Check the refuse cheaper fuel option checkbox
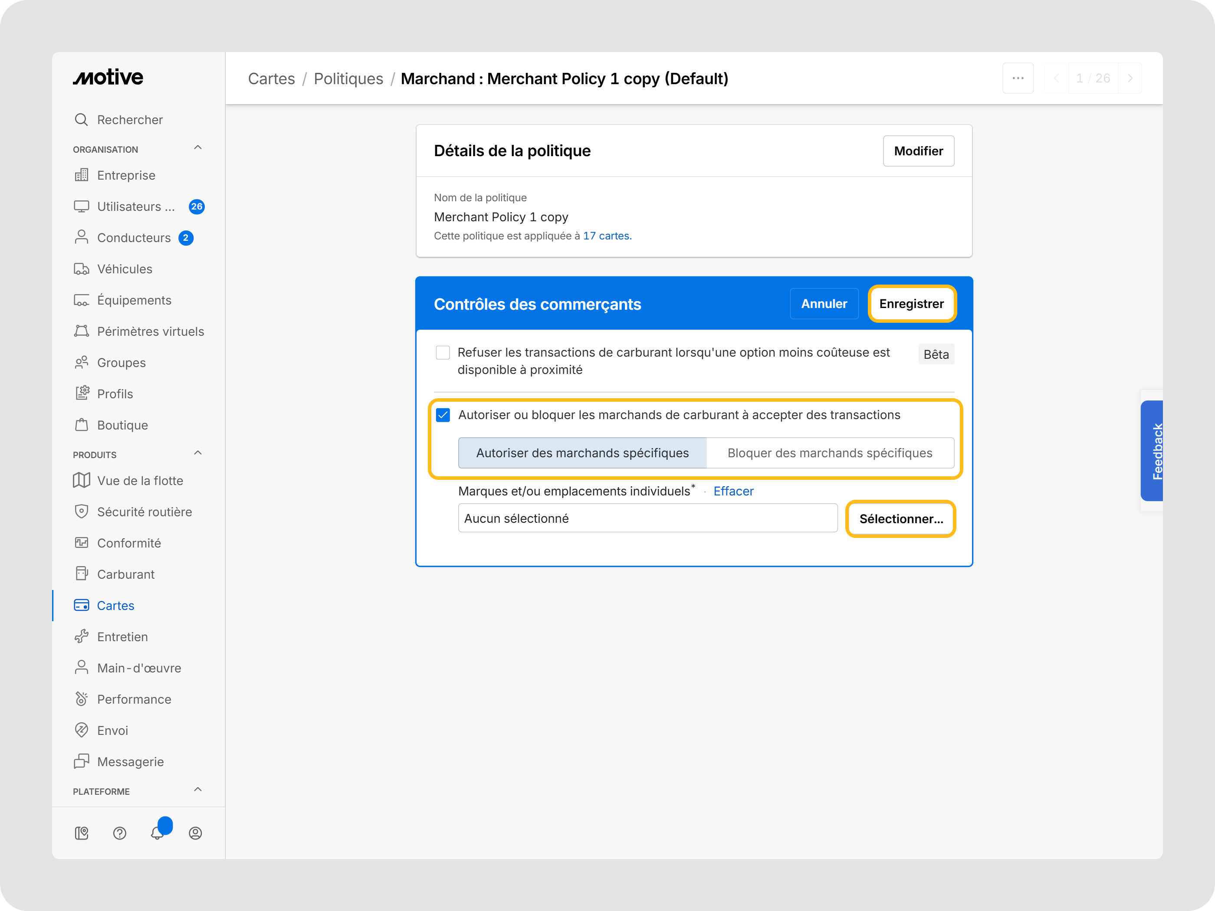The image size is (1215, 911). pyautogui.click(x=443, y=353)
